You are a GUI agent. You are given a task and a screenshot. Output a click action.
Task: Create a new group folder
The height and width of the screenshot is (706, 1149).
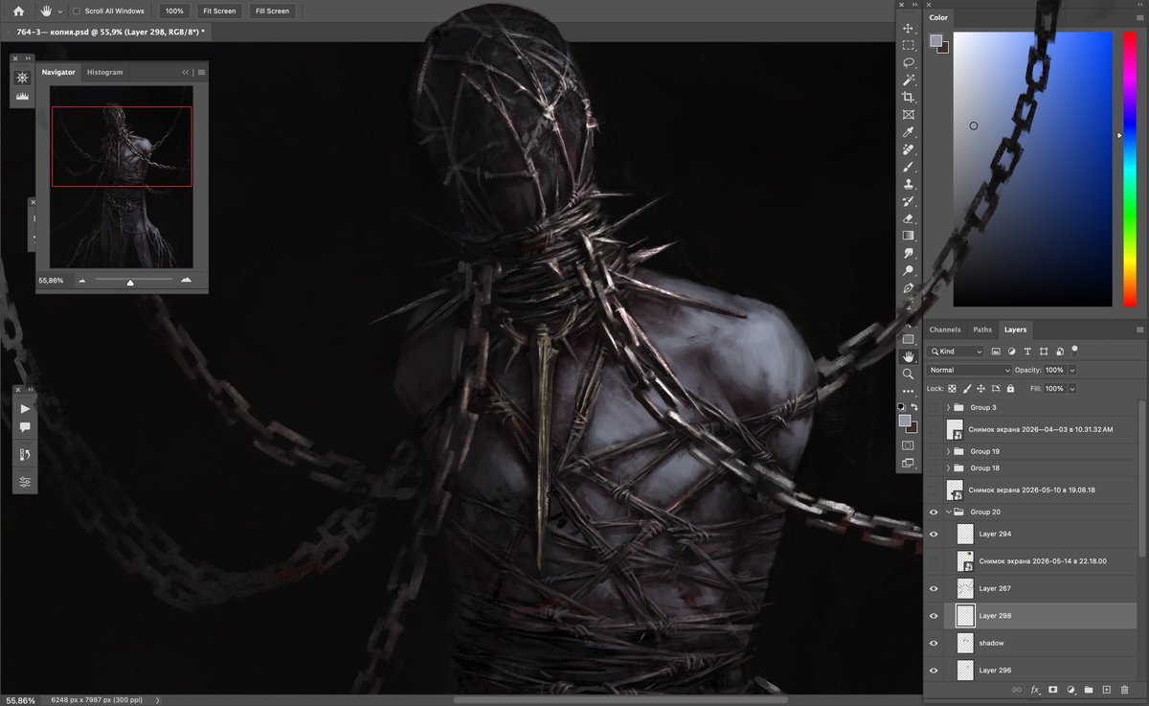(x=1089, y=689)
